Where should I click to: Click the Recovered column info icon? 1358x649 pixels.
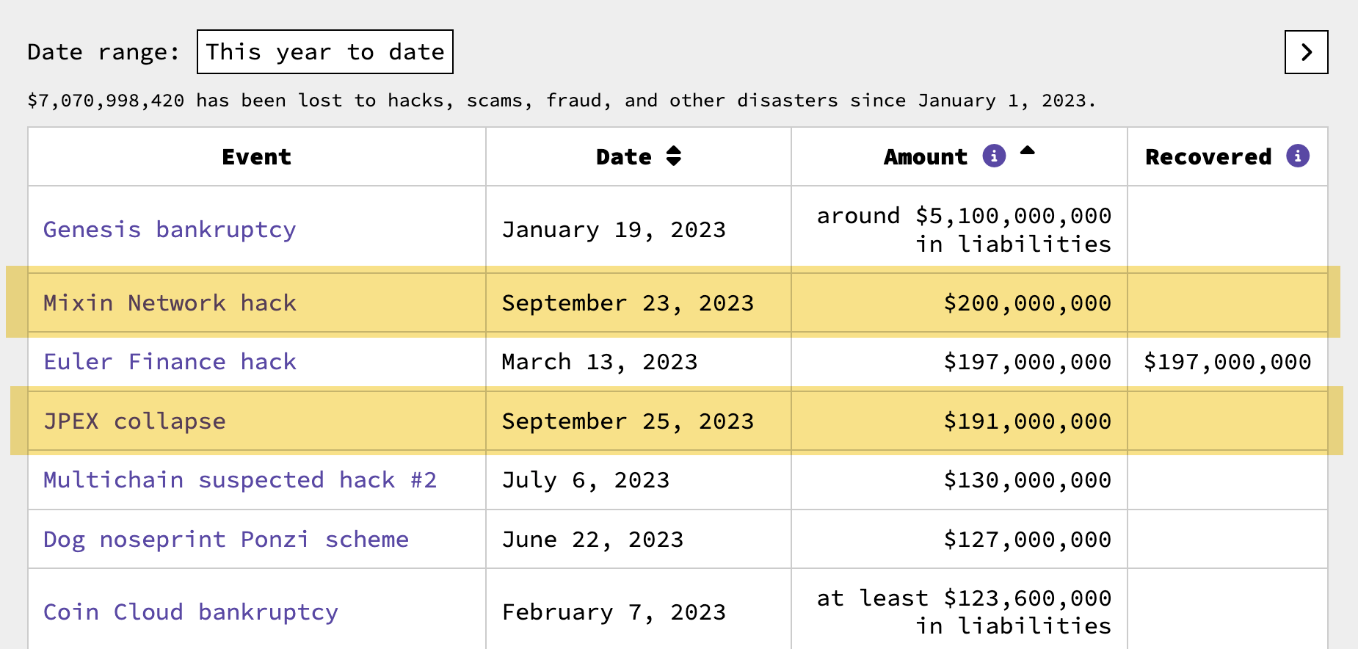1298,156
